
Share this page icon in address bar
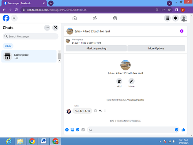click(x=163, y=10)
